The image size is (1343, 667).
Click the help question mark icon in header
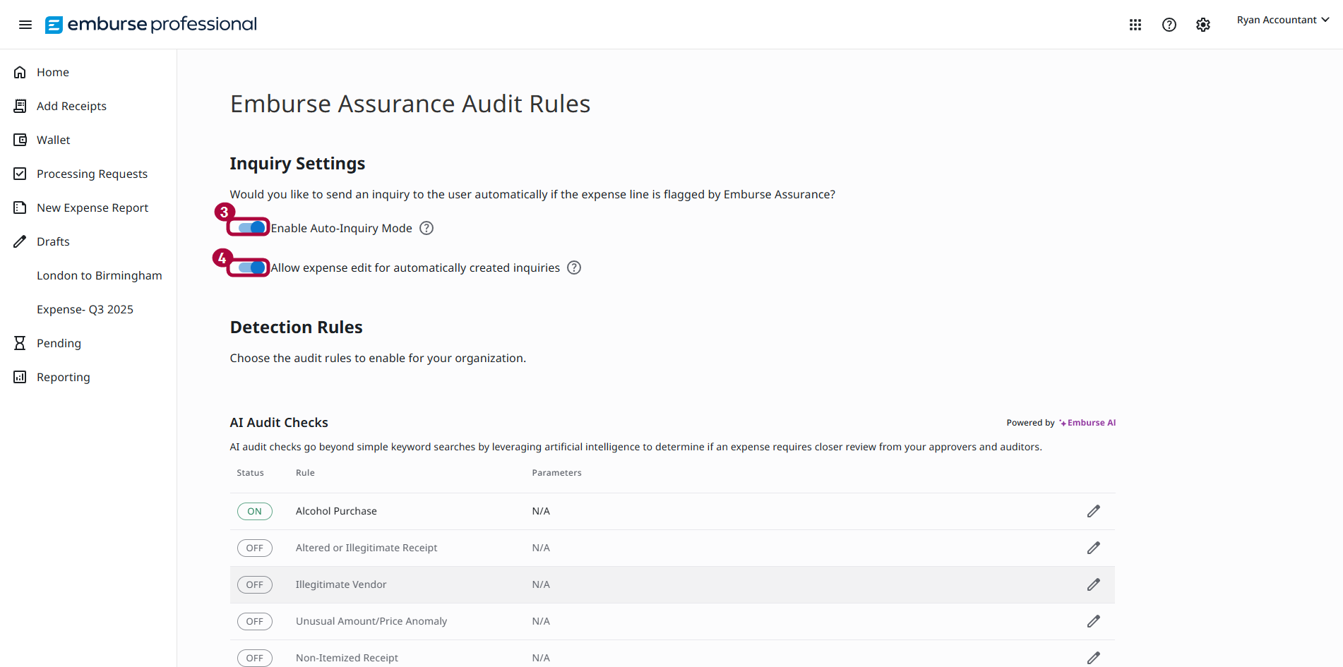coord(1169,25)
